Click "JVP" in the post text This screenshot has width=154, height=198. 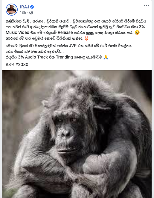[x=73, y=46]
